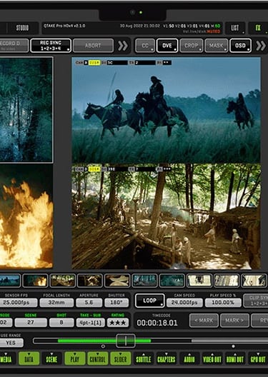
Task: Collapse the DATA panel tab
Action: click(x=29, y=358)
